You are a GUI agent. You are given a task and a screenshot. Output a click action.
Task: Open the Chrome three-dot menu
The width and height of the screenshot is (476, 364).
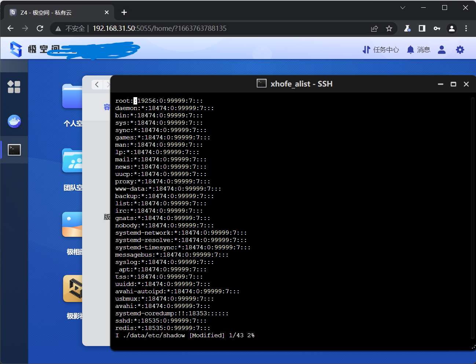[x=466, y=28]
